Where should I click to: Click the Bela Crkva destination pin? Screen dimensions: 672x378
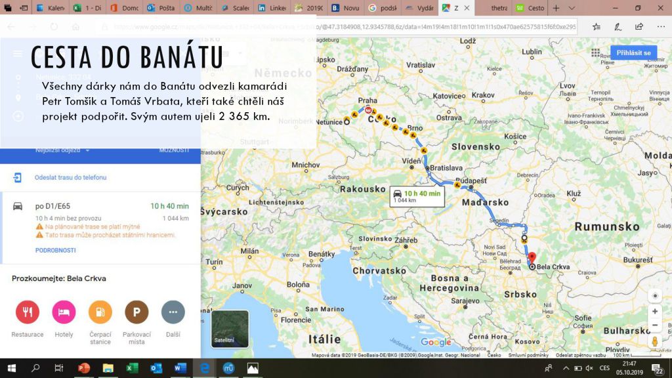(x=532, y=257)
